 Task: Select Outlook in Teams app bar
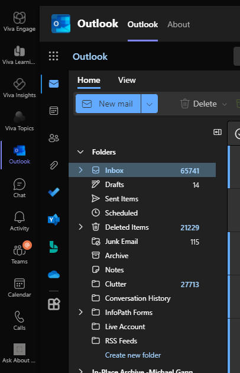click(20, 155)
